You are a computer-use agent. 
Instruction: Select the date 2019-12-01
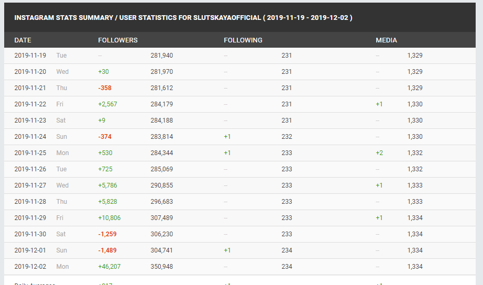[30, 250]
